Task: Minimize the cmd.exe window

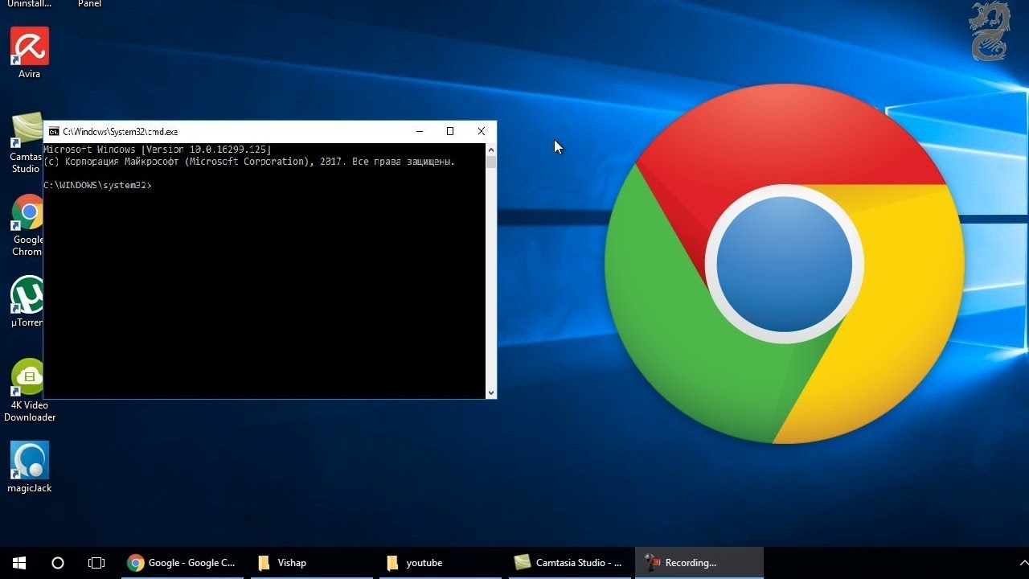Action: tap(420, 131)
